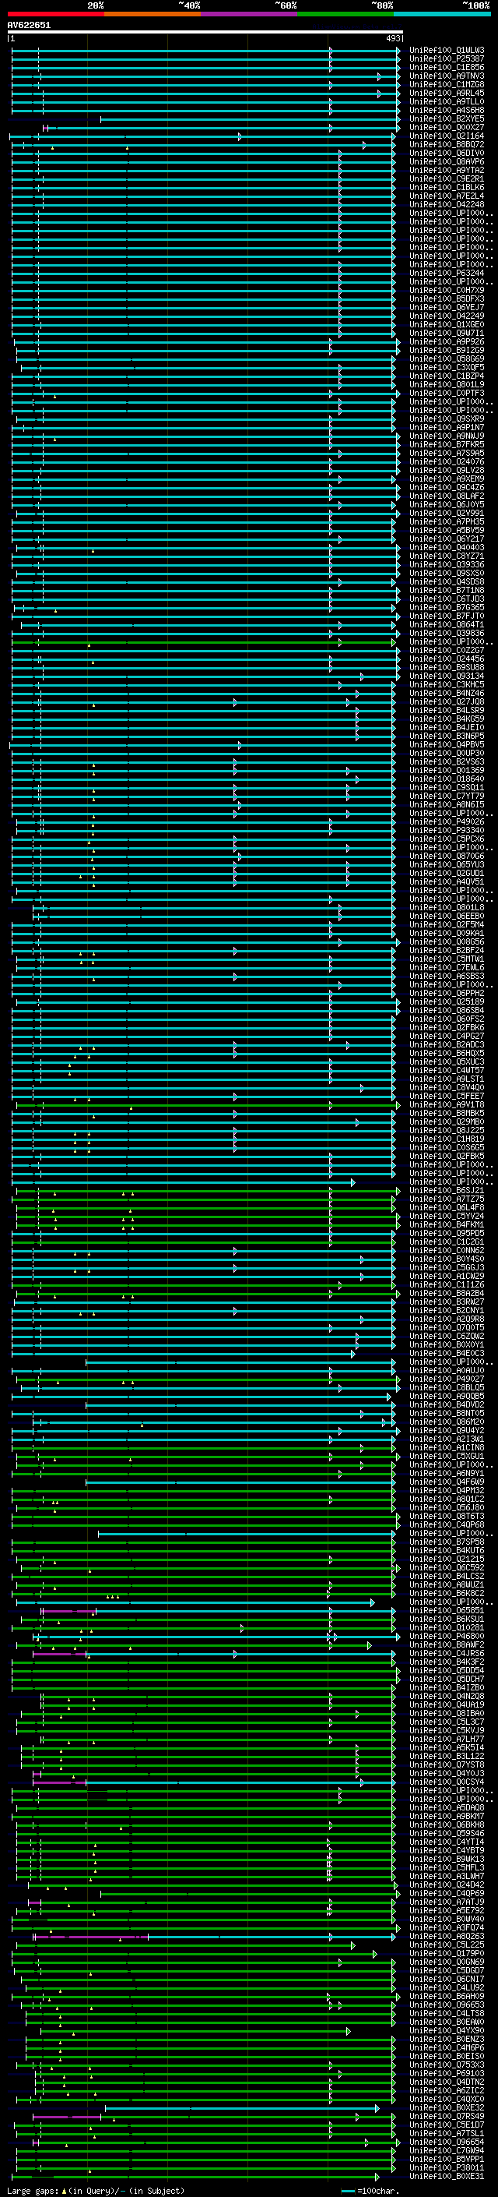498x2197 pixels.
Task: Open hit UniRef100_Q24D42
Action: (x=447, y=1884)
